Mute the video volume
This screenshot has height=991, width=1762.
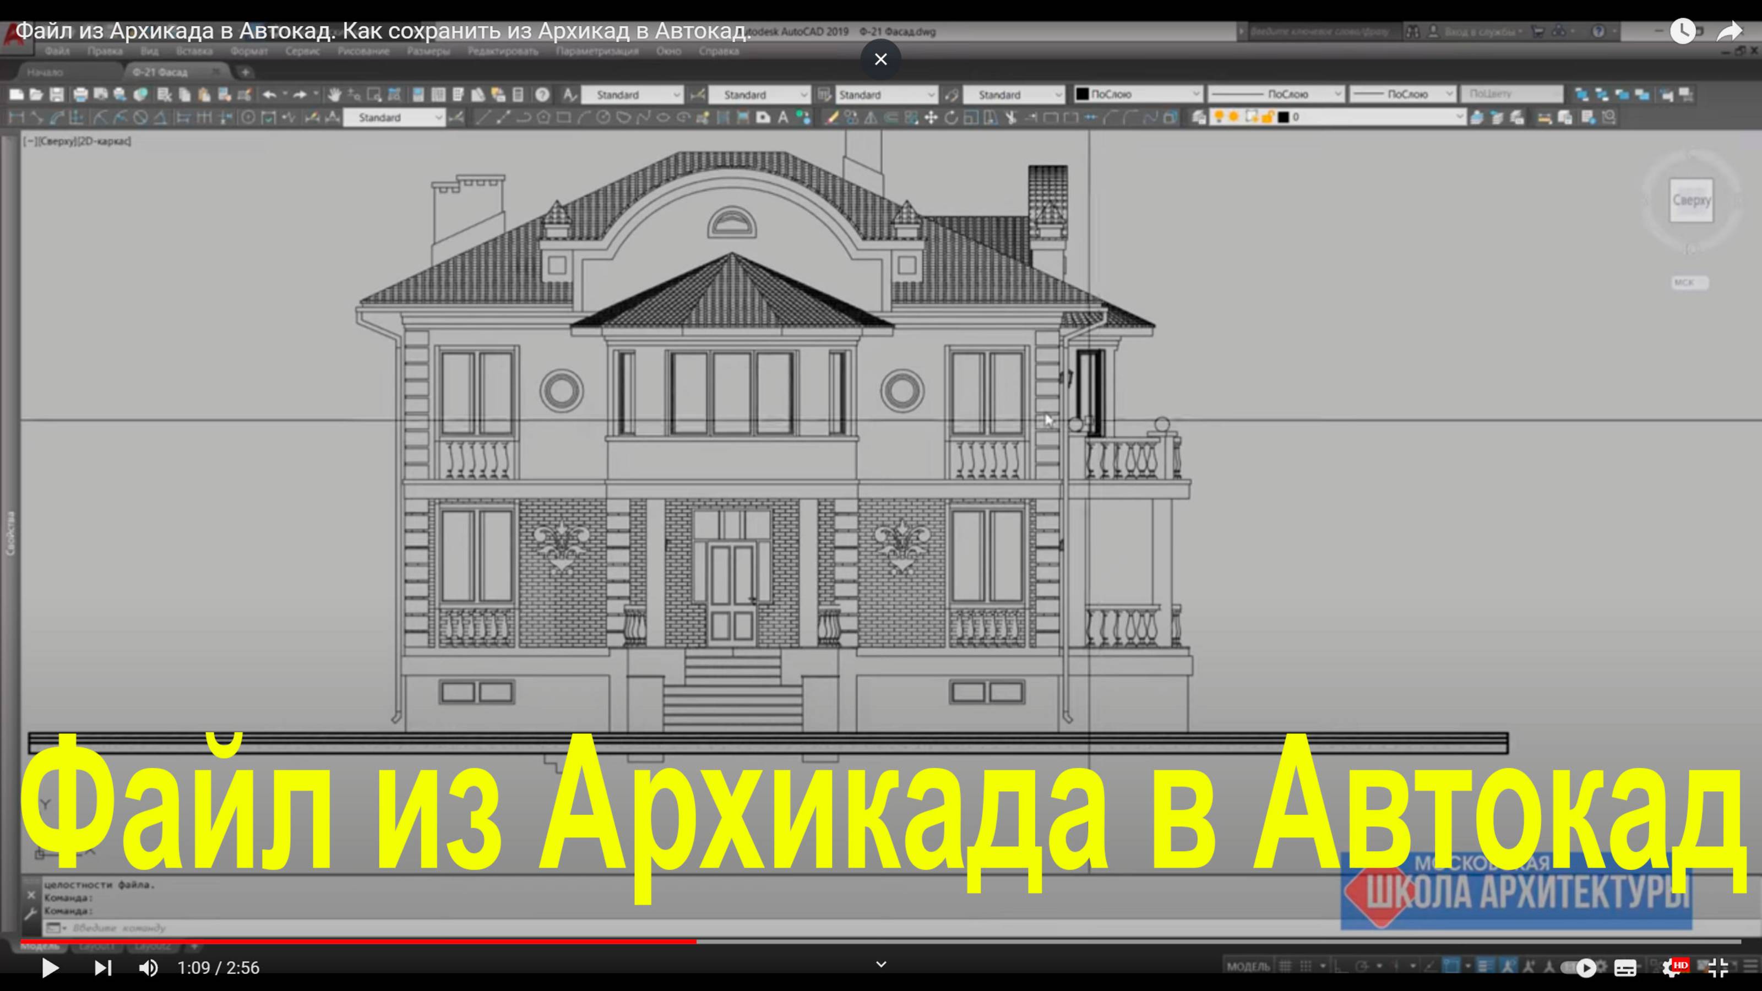(148, 968)
